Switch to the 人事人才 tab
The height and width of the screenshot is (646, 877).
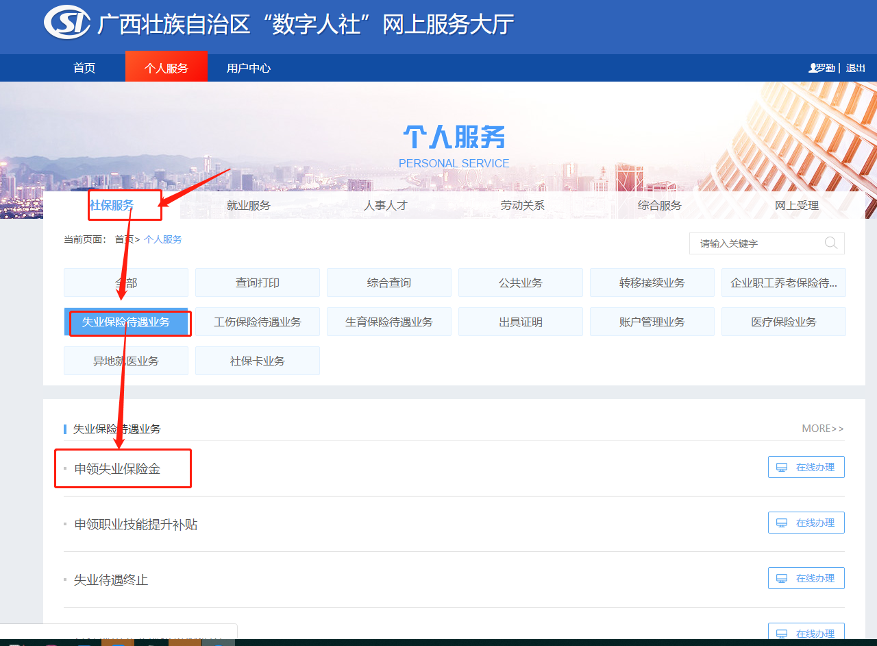pyautogui.click(x=386, y=205)
